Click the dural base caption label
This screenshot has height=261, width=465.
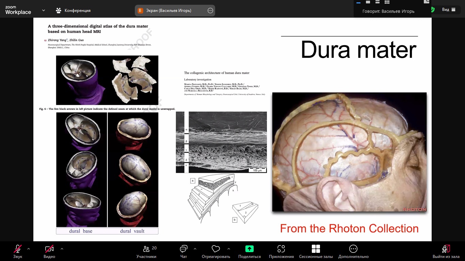coord(81,231)
